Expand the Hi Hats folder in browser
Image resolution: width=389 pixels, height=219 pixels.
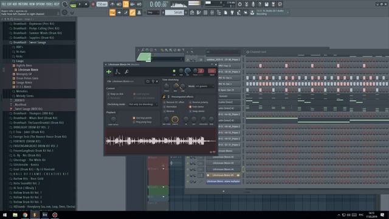click(21, 52)
